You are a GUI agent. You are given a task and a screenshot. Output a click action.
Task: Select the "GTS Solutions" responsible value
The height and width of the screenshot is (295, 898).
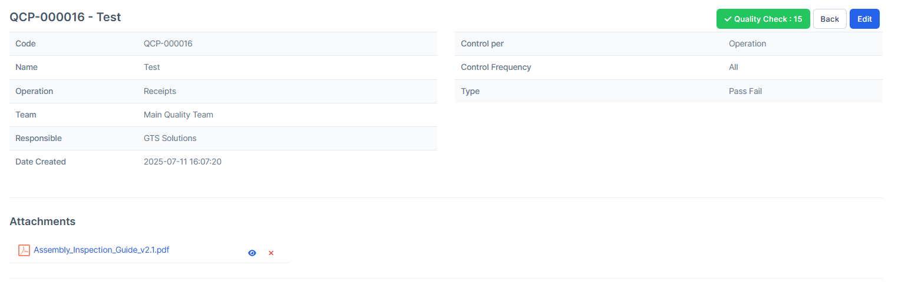pyautogui.click(x=170, y=138)
